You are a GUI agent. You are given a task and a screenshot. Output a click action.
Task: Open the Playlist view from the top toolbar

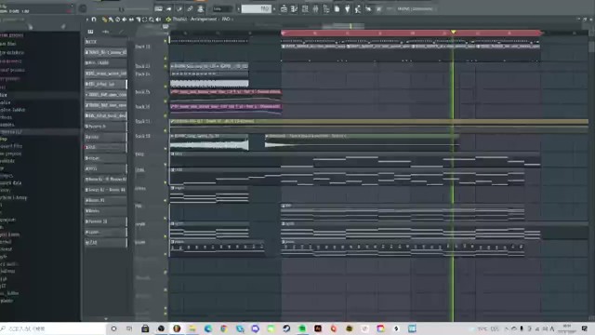click(284, 8)
